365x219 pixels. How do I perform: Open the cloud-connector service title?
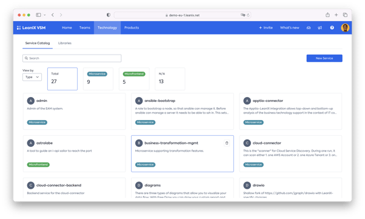pyautogui.click(x=267, y=143)
